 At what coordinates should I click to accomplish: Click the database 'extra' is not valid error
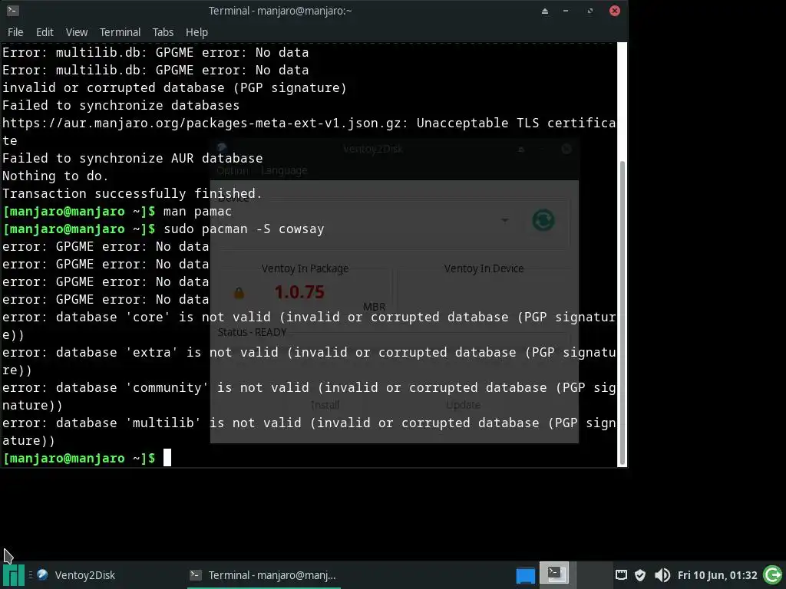(x=309, y=361)
